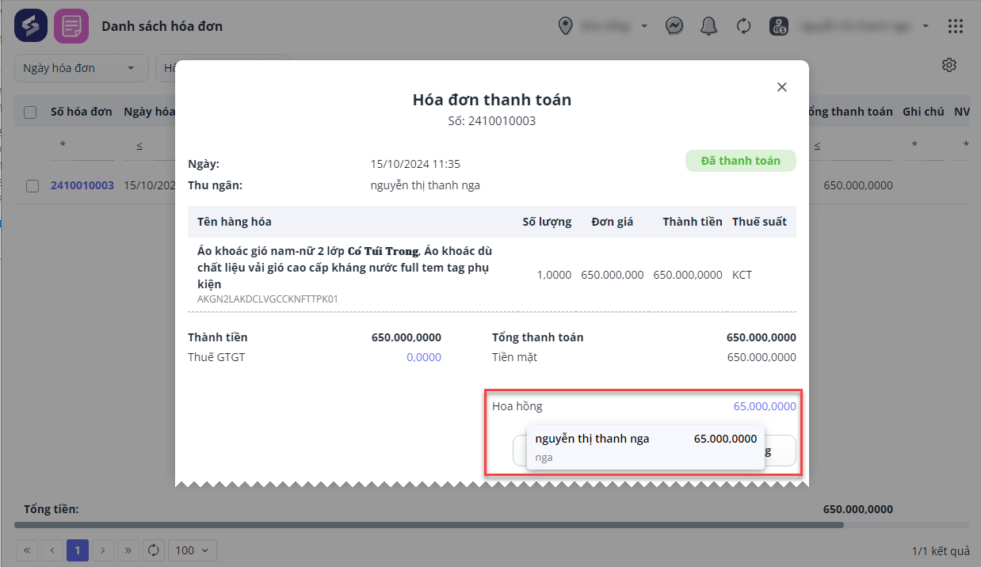Viewport: 981px width, 567px height.
Task: Expand the branch location dropdown arrow
Action: (x=644, y=26)
